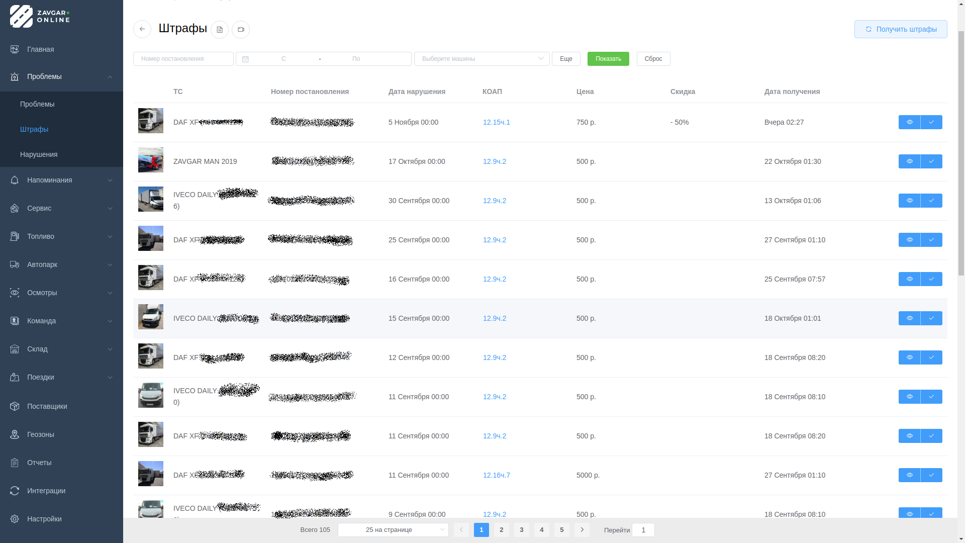Go to Нарушения submenu item
965x543 pixels.
(x=39, y=154)
